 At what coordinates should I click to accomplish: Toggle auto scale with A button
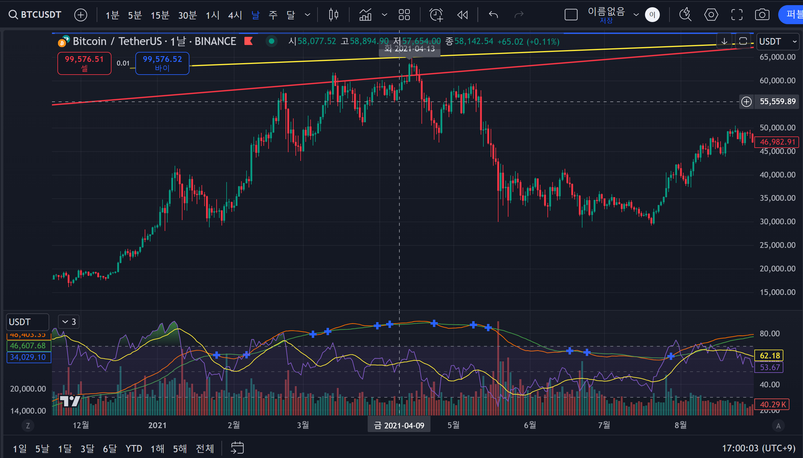click(778, 426)
